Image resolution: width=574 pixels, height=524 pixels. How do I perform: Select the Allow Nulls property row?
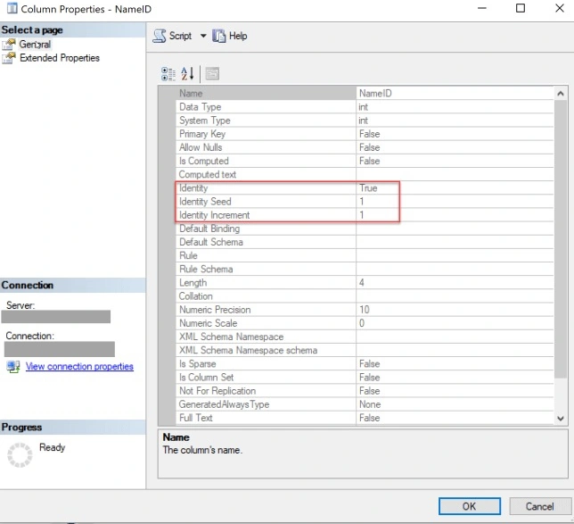pyautogui.click(x=365, y=147)
